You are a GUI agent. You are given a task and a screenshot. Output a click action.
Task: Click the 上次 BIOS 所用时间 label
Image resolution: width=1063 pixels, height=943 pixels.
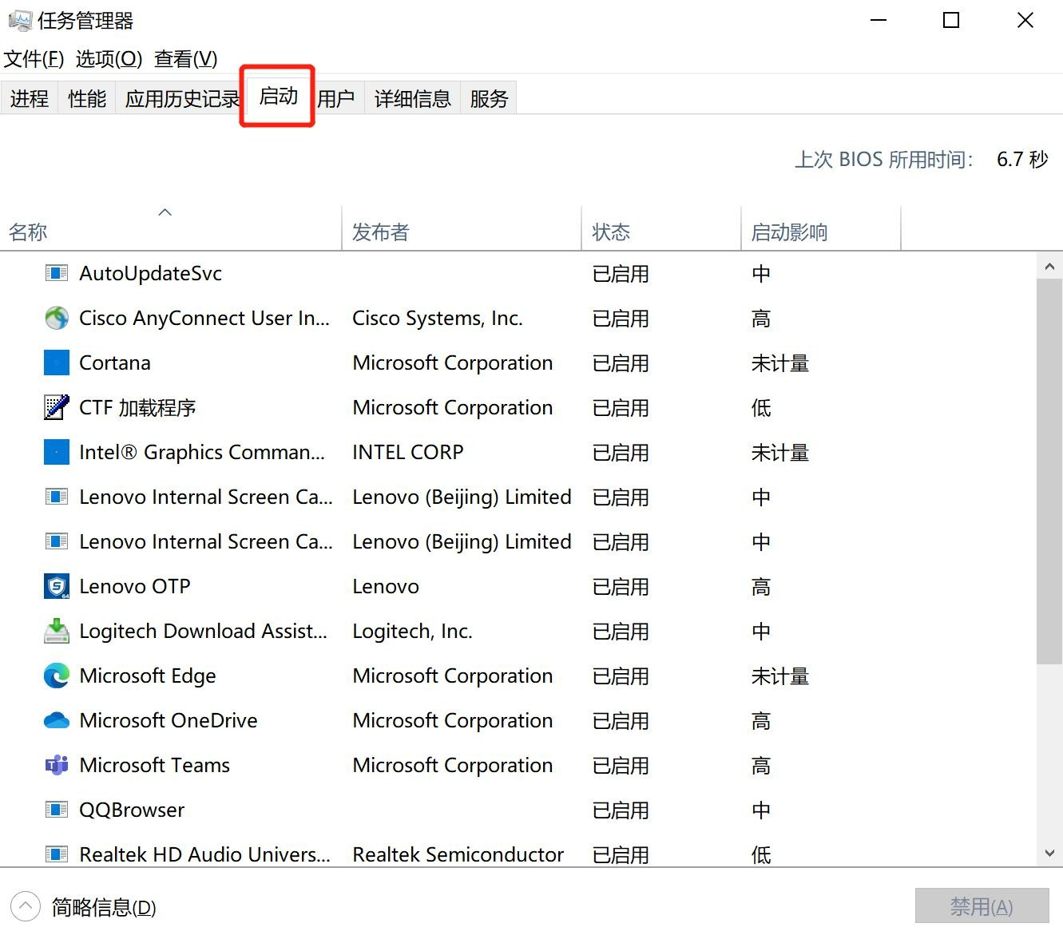tap(884, 159)
